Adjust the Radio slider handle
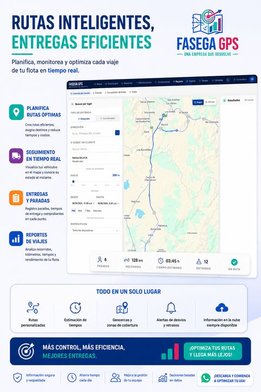The height and width of the screenshot is (392, 261). click(73, 181)
